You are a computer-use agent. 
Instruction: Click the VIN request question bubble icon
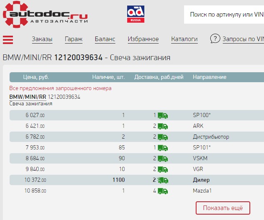[x=215, y=39]
